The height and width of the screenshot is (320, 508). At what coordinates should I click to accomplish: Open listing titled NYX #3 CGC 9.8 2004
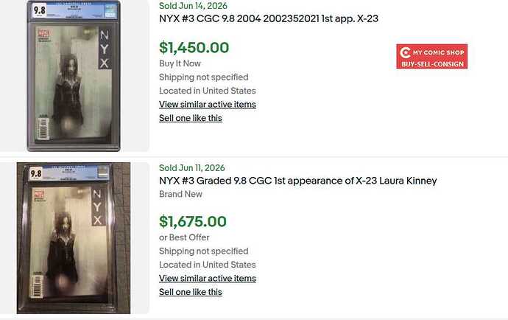(x=269, y=18)
